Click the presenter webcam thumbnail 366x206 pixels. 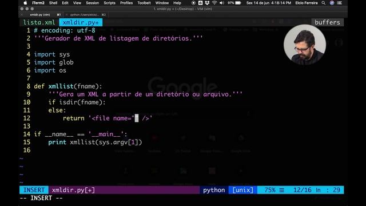(x=305, y=45)
